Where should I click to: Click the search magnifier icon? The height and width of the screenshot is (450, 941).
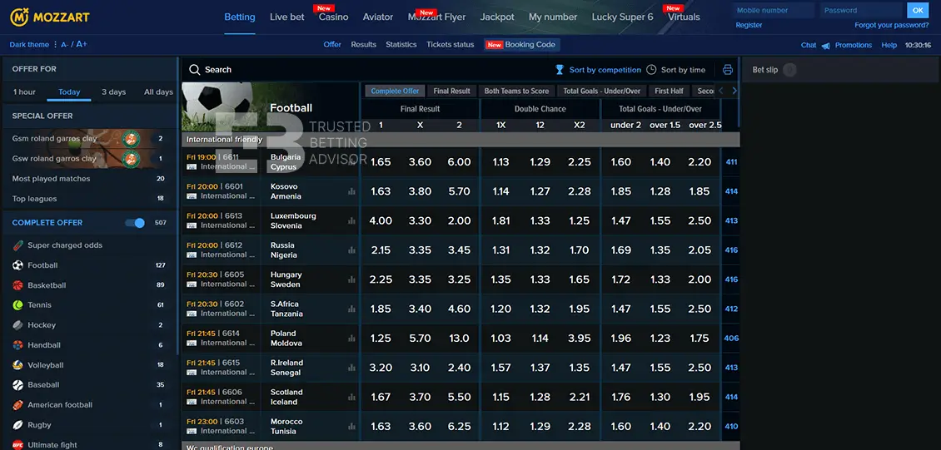194,70
